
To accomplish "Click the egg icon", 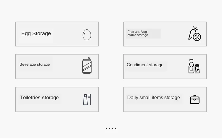I will 87,35.
